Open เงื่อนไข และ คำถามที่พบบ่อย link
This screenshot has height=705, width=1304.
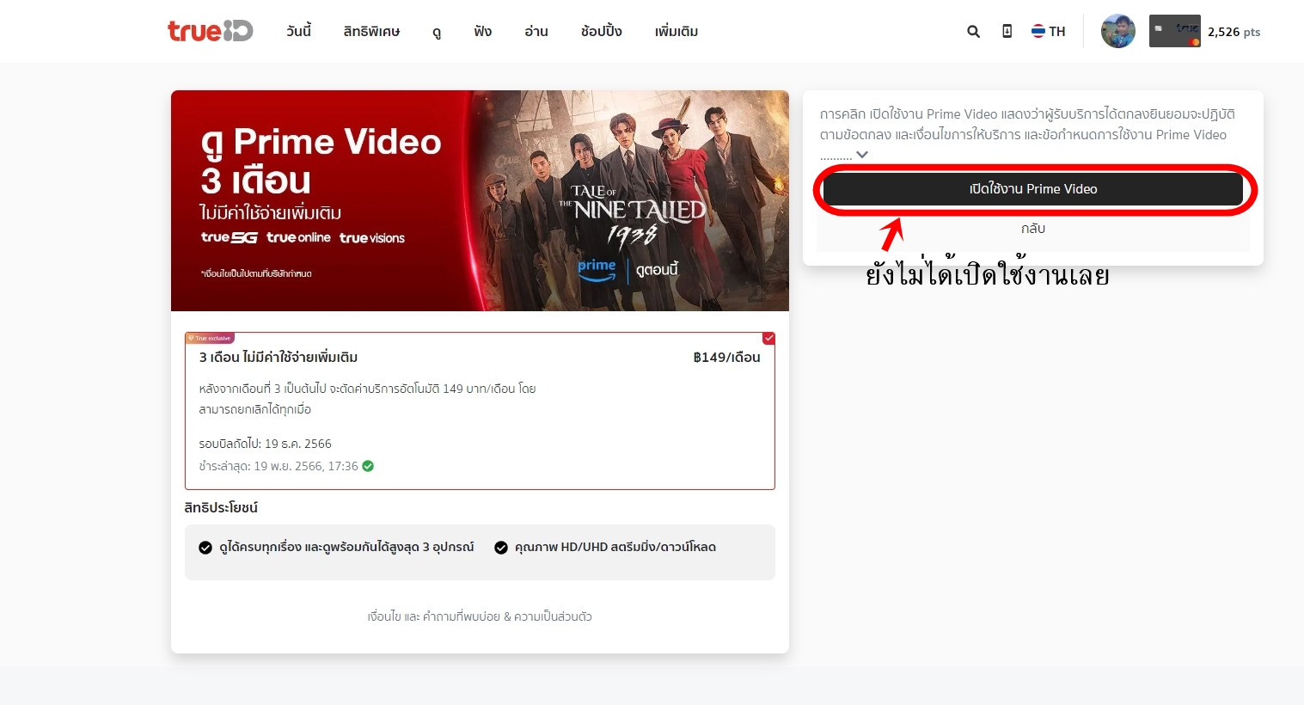(480, 616)
